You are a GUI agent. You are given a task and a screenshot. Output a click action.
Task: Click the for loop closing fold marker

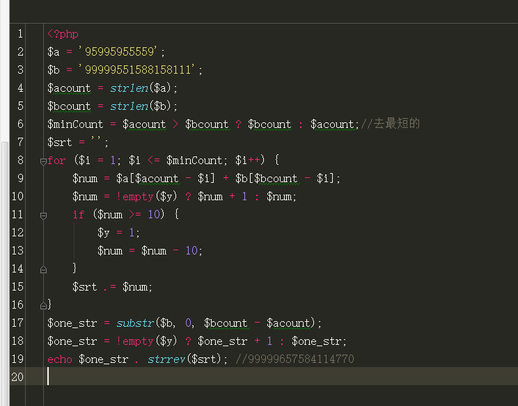pyautogui.click(x=43, y=305)
